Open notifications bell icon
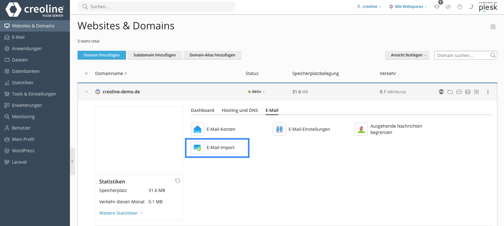The image size is (504, 226). point(437,7)
